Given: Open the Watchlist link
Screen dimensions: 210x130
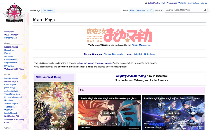Looking at the screenshot, I should (182, 3).
